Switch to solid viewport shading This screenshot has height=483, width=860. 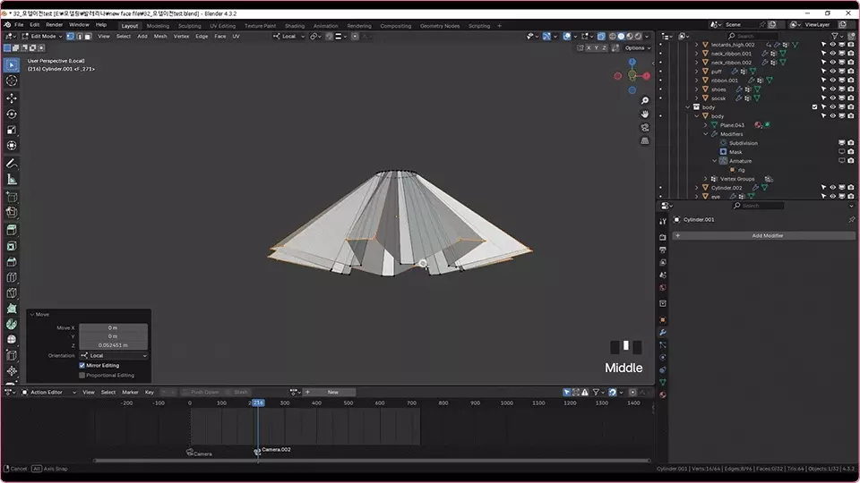coord(622,36)
